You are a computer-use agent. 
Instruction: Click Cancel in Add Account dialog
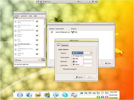pyautogui.click(x=79, y=77)
